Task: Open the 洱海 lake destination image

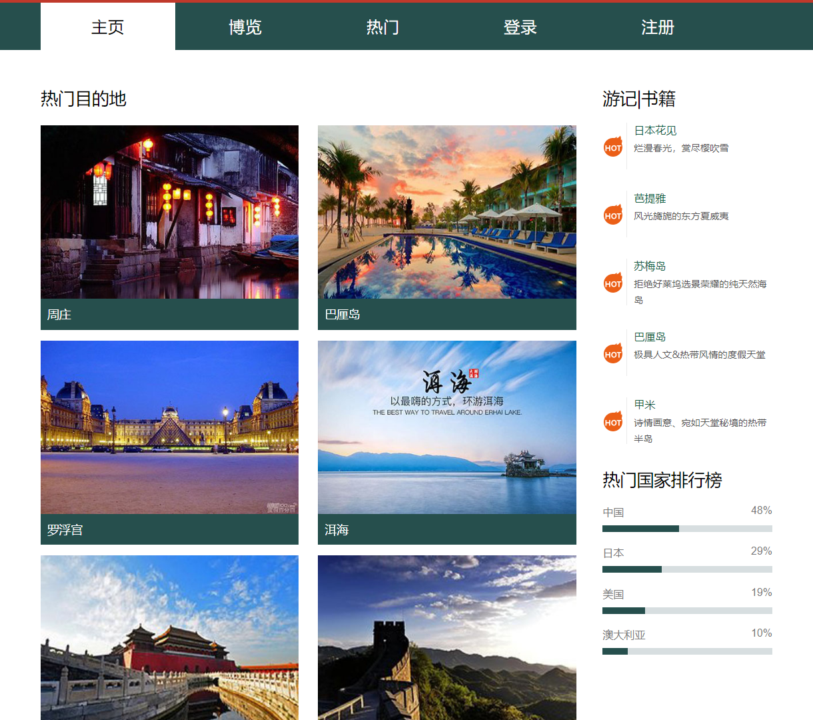Action: click(446, 427)
